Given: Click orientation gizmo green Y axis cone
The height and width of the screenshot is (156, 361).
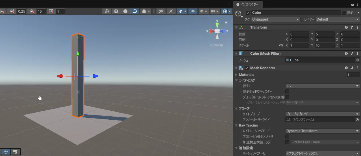Looking at the screenshot, I should [217, 25].
